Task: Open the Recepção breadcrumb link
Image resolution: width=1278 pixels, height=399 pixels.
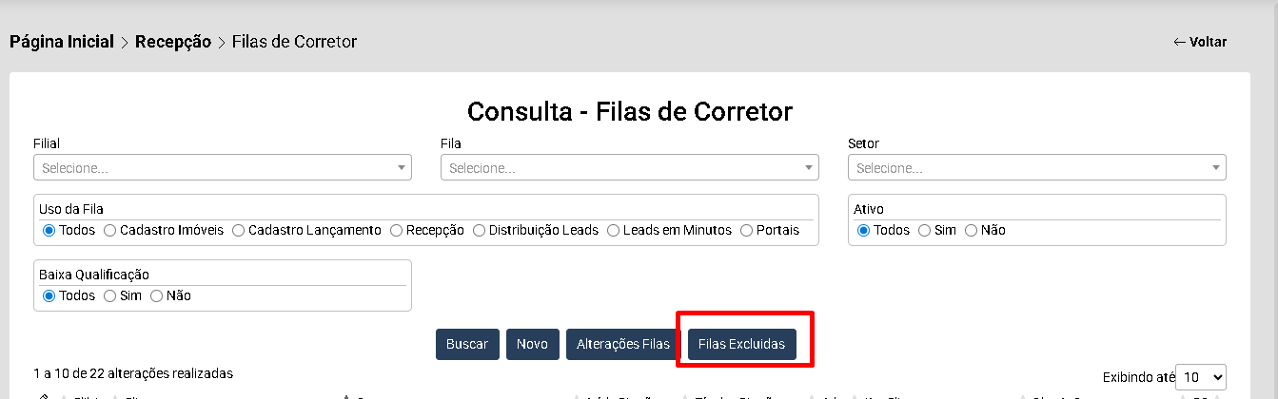Action: tap(173, 42)
